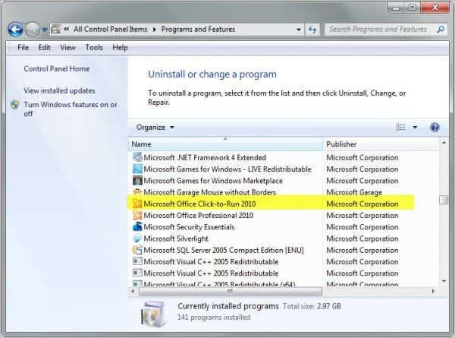Click 'All Control Panel Items' in address bar
Viewport: 455px width, 338px height.
[x=111, y=30]
